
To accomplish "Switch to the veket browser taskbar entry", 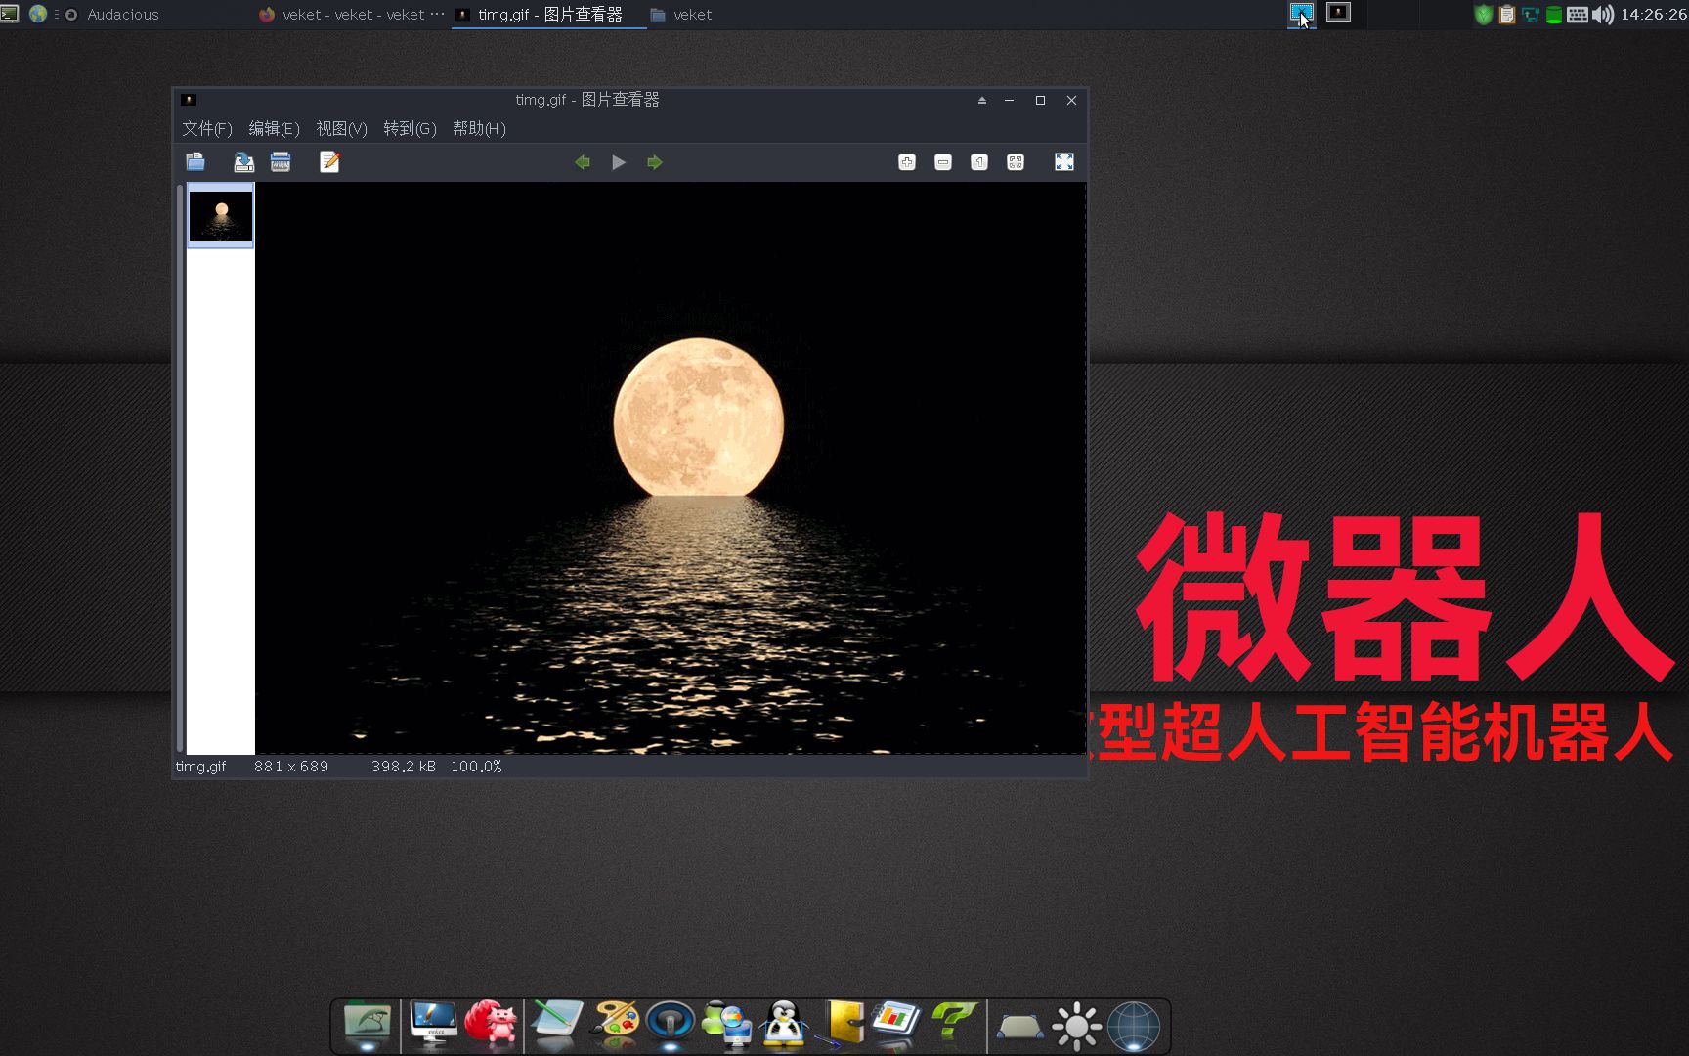I will [x=352, y=15].
